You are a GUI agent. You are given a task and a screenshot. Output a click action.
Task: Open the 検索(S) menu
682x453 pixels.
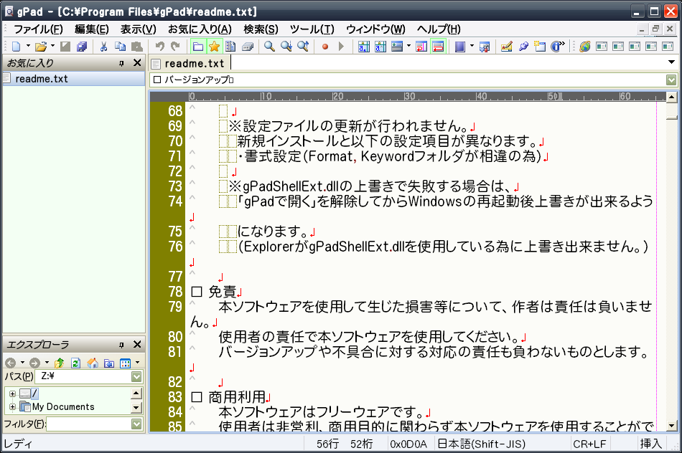261,29
